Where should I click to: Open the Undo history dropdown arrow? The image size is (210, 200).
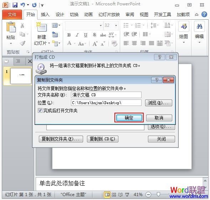(28, 5)
